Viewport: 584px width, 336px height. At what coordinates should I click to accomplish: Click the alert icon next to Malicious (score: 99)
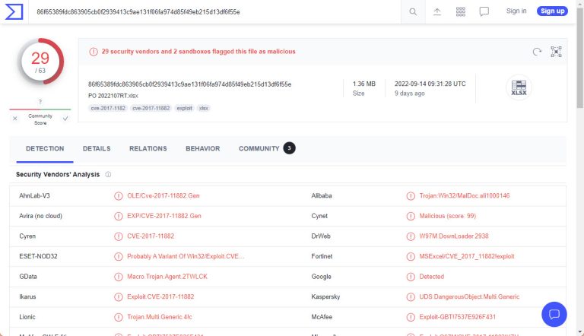(411, 216)
